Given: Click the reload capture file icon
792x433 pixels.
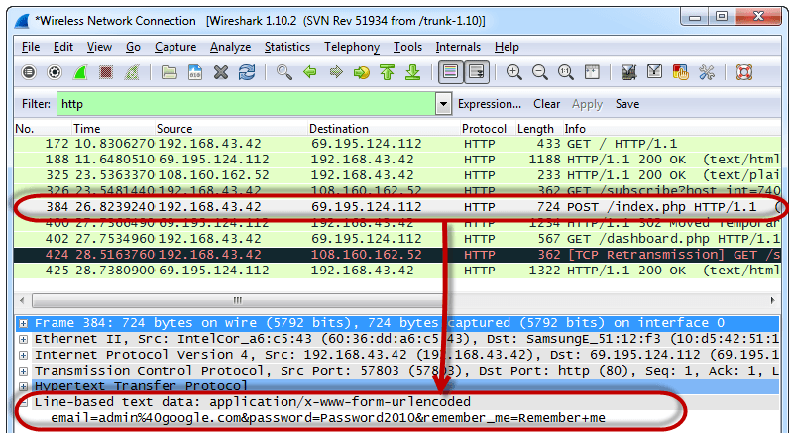Looking at the screenshot, I should [247, 72].
